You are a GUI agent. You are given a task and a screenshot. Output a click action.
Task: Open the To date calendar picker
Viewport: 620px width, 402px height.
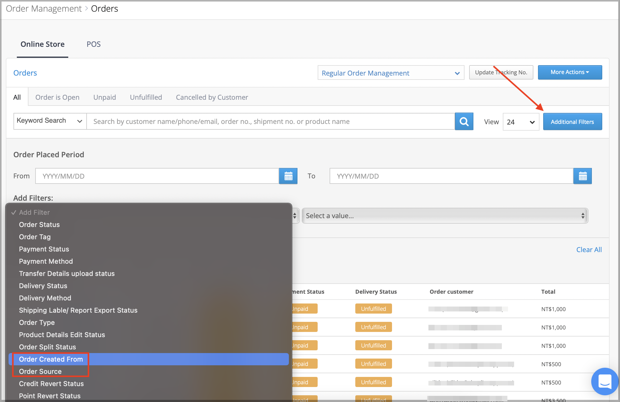point(582,176)
